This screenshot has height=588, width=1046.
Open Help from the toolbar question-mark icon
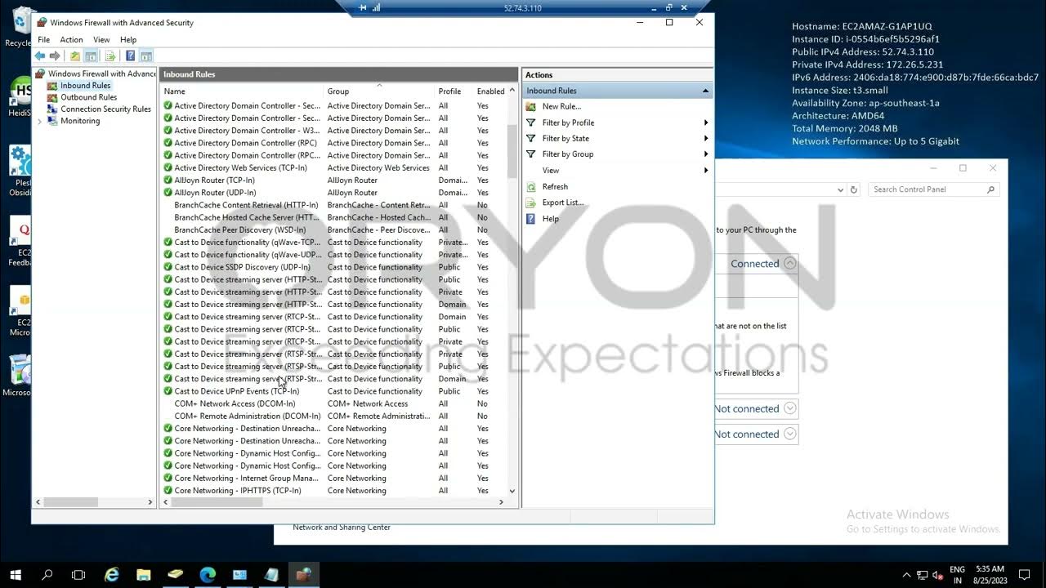click(130, 56)
